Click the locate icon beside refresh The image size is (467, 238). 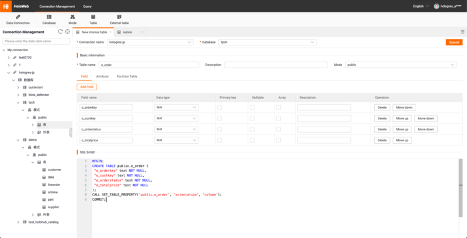pos(67,31)
